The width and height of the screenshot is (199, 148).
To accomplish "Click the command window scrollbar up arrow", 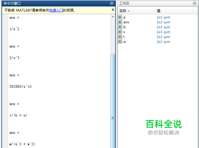I will 113,17.
